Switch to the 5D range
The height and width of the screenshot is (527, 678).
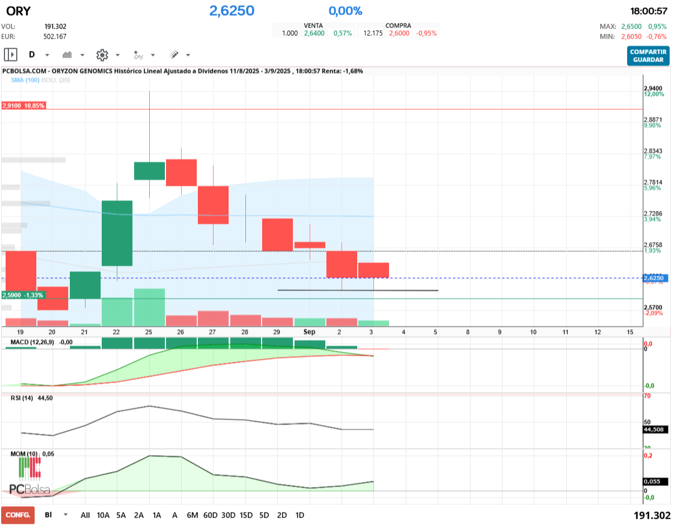tap(264, 515)
